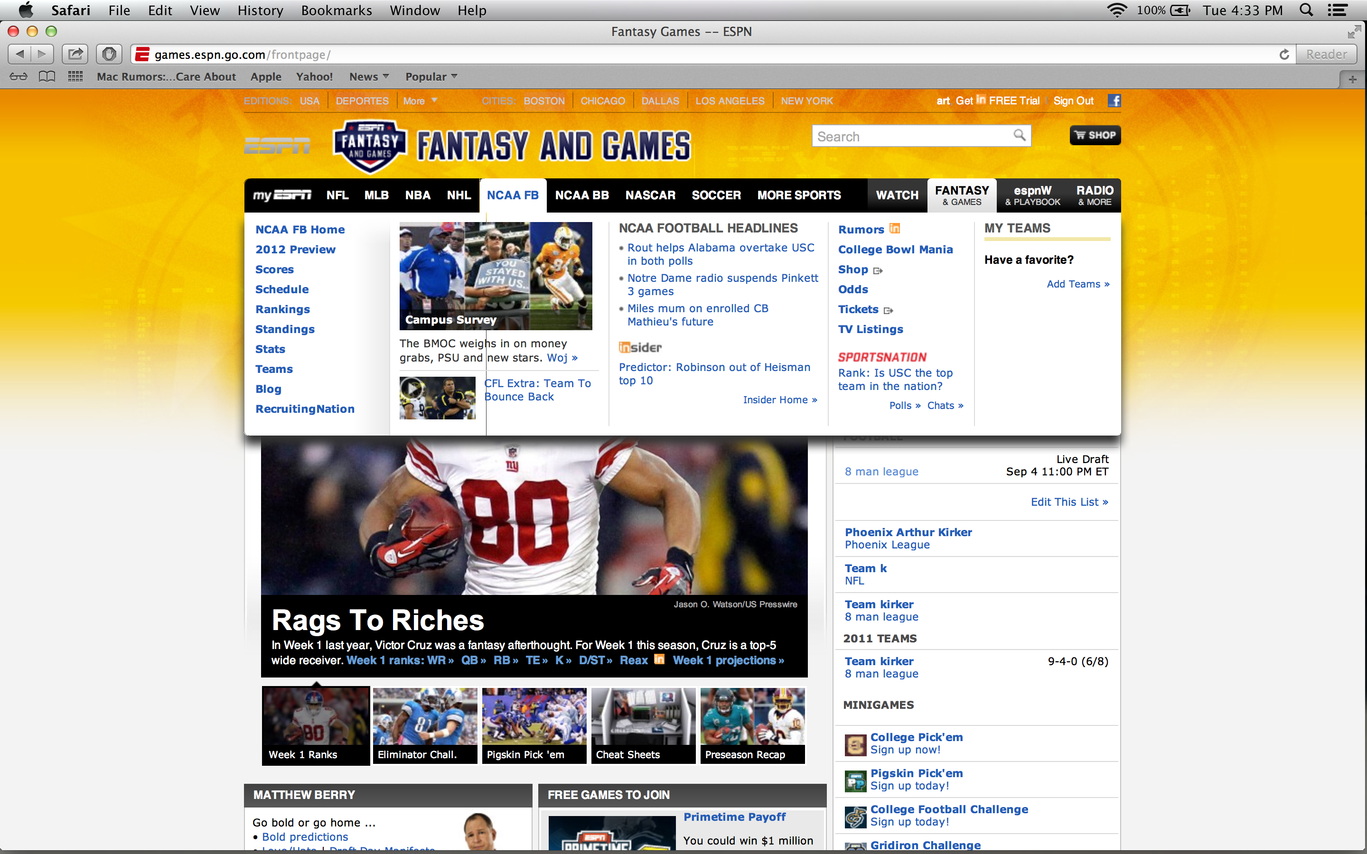Open the RADIO & MORE nav tab
Image resolution: width=1367 pixels, height=854 pixels.
click(1095, 195)
